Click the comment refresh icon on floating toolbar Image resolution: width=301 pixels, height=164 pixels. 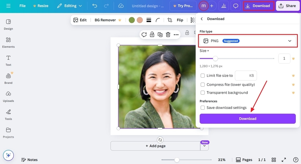(144, 35)
